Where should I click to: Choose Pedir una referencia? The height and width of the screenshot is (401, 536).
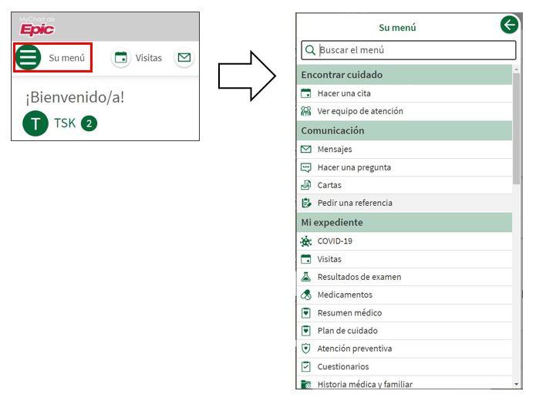tap(404, 203)
